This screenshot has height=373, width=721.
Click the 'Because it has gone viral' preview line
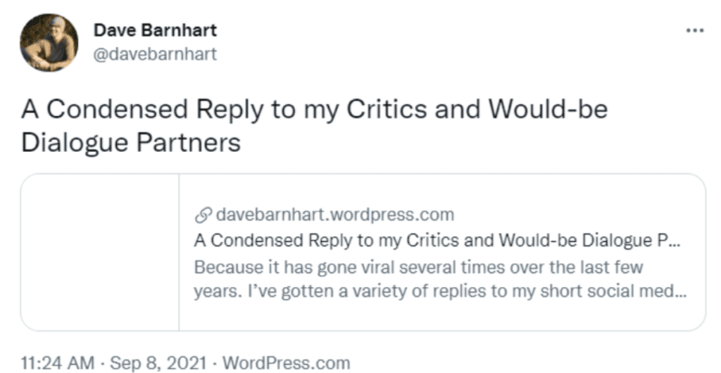click(419, 267)
